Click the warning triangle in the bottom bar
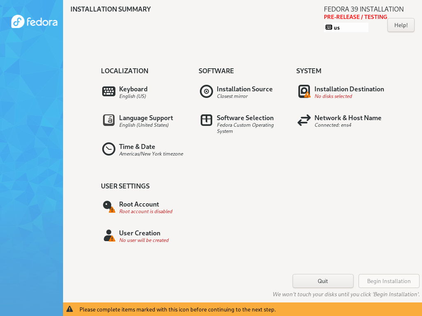 pos(70,309)
